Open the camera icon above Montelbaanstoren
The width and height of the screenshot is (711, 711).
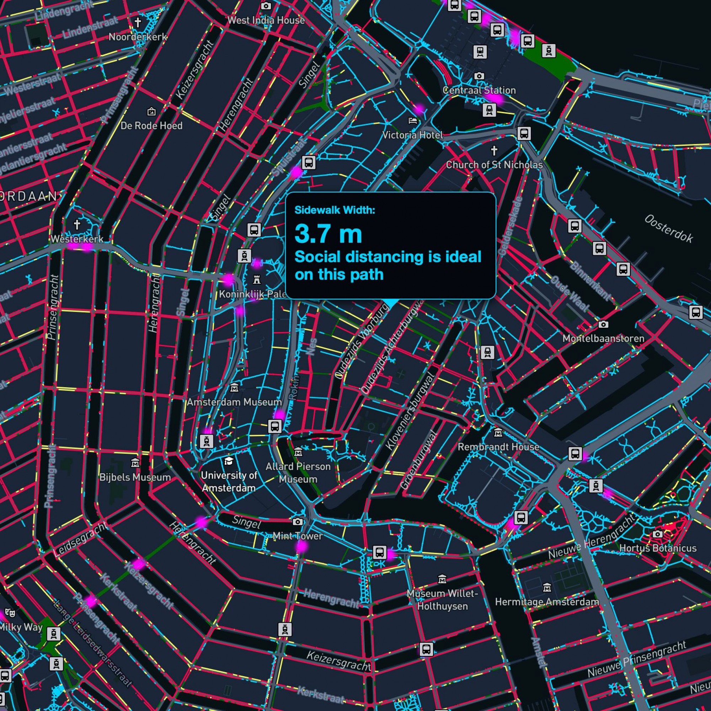pos(603,324)
